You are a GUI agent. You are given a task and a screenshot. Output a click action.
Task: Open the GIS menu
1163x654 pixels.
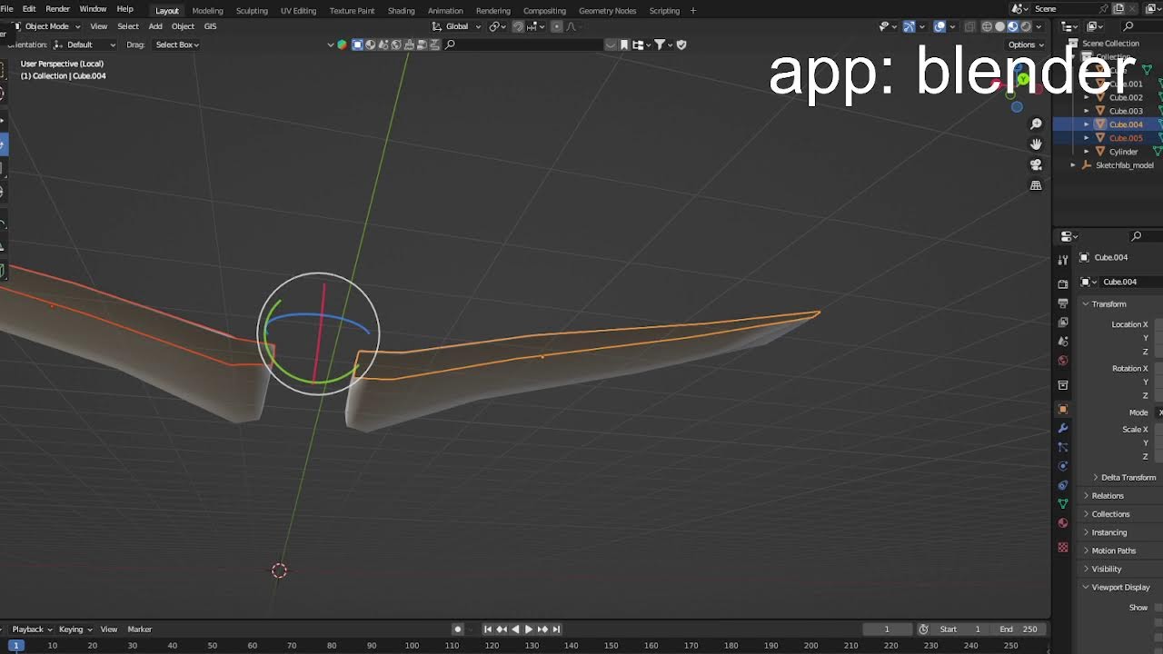(x=210, y=26)
